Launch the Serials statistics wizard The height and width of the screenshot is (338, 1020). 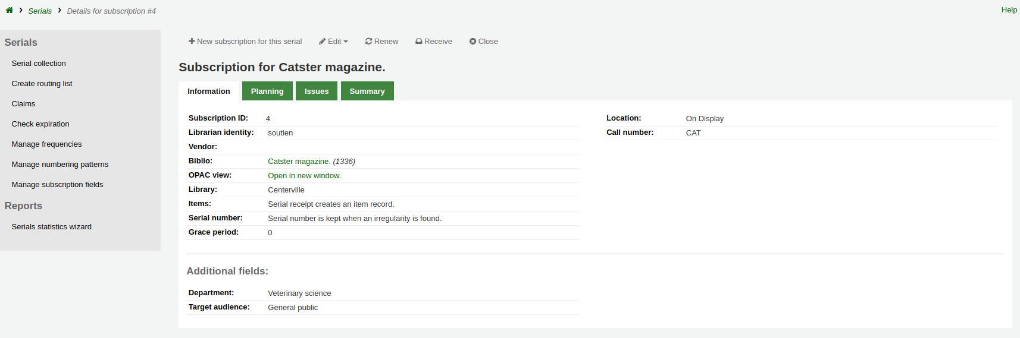point(52,227)
